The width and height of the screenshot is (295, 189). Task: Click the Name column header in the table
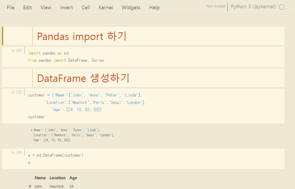click(x=40, y=178)
